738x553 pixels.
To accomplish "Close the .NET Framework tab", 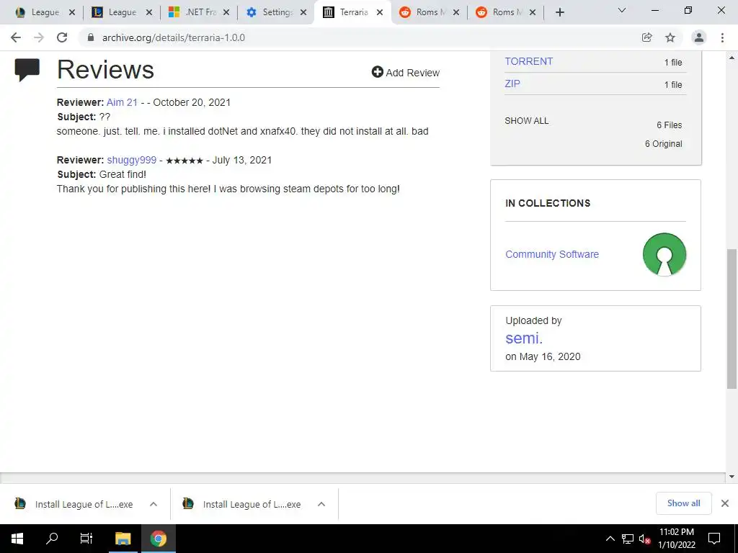I will [x=226, y=12].
